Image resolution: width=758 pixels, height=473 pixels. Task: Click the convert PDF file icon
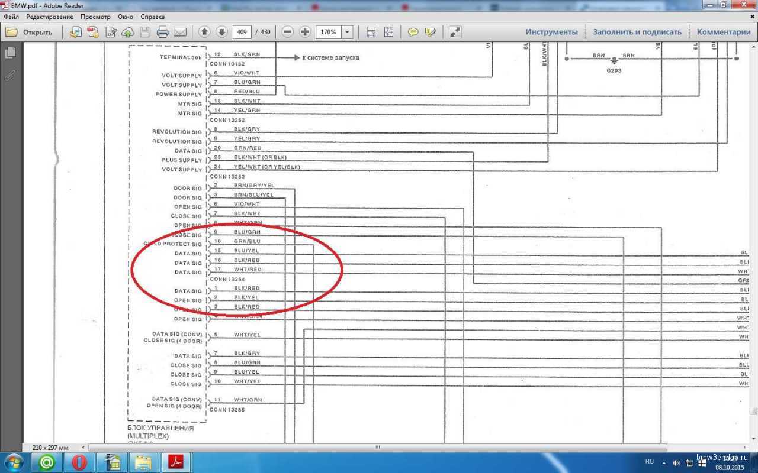coord(93,32)
